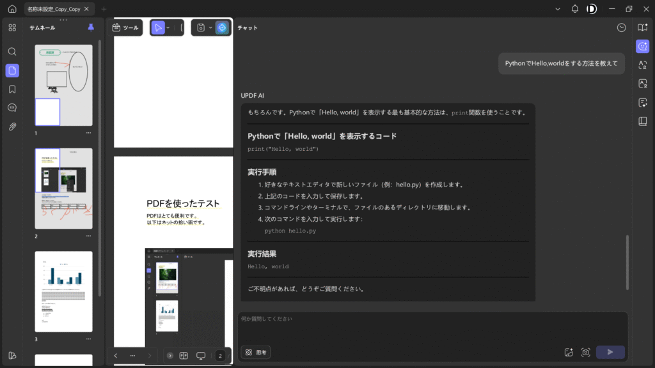Click the Home icon in title bar
Image resolution: width=655 pixels, height=368 pixels.
(12, 9)
